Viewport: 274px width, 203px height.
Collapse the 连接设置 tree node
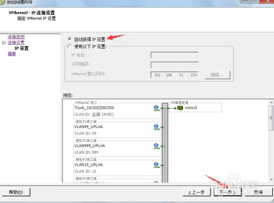pyautogui.click(x=4, y=43)
